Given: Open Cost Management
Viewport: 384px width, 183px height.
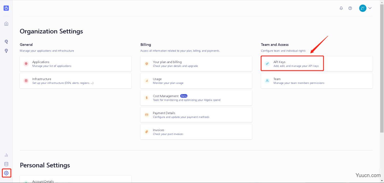Looking at the screenshot, I should (x=196, y=98).
